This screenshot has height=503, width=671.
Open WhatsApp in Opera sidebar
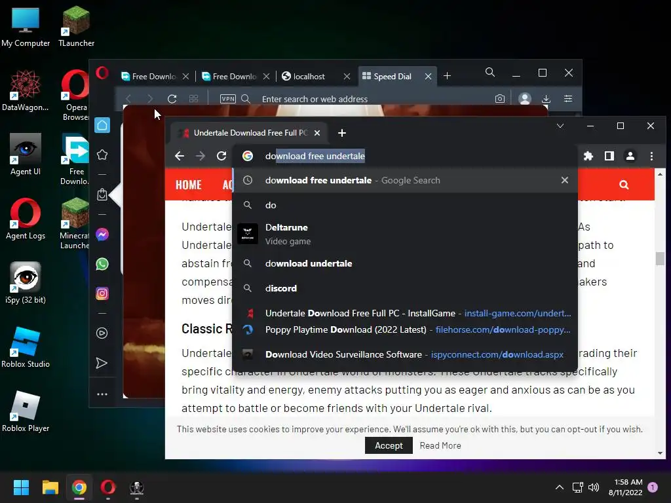coord(102,264)
